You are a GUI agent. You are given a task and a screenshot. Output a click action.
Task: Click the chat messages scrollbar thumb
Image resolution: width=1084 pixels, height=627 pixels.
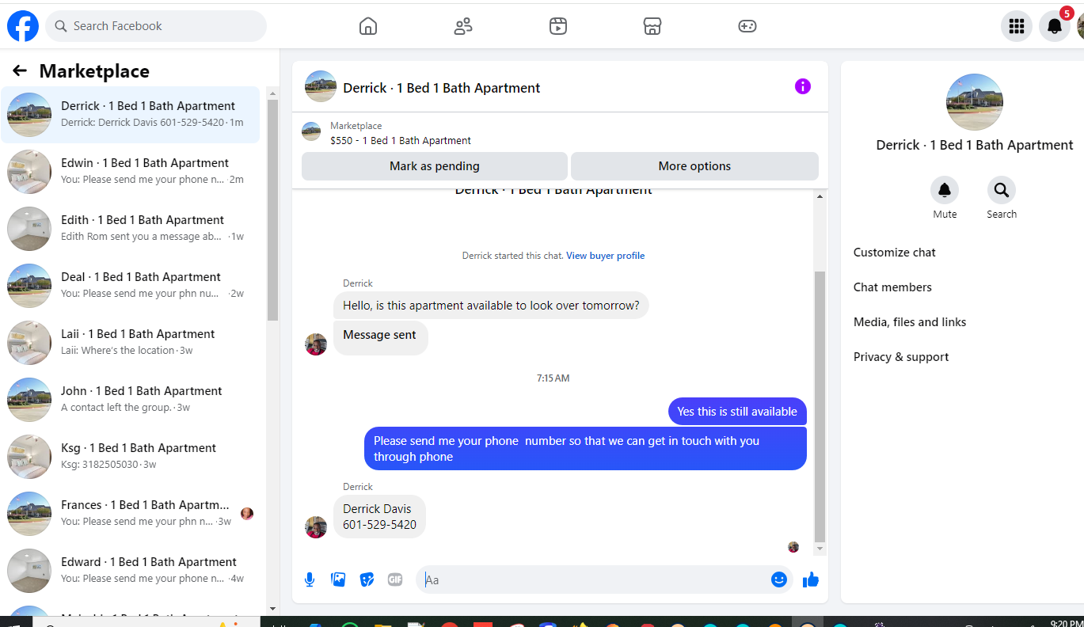tap(820, 407)
